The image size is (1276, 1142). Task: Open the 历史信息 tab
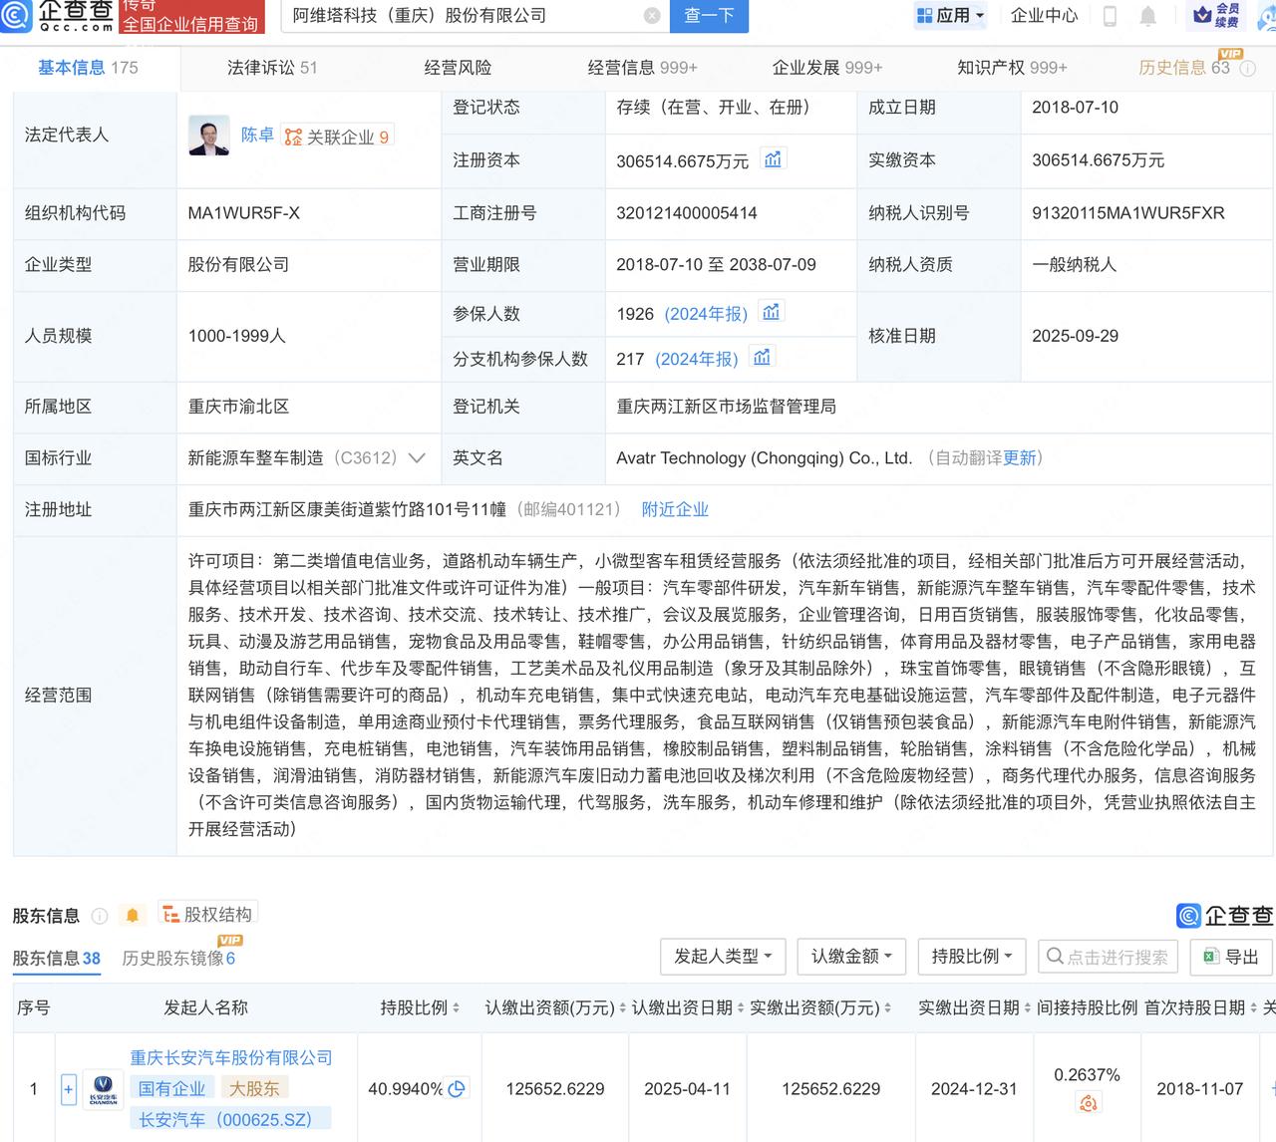pyautogui.click(x=1184, y=68)
